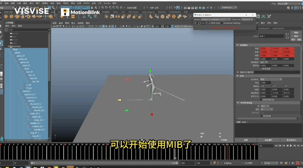303x168 pixels.
Task: Toggle the draw label checkbox
Action: 261,116
